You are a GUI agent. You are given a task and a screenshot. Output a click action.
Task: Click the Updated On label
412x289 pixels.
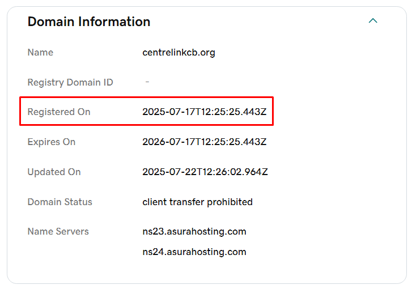point(54,172)
